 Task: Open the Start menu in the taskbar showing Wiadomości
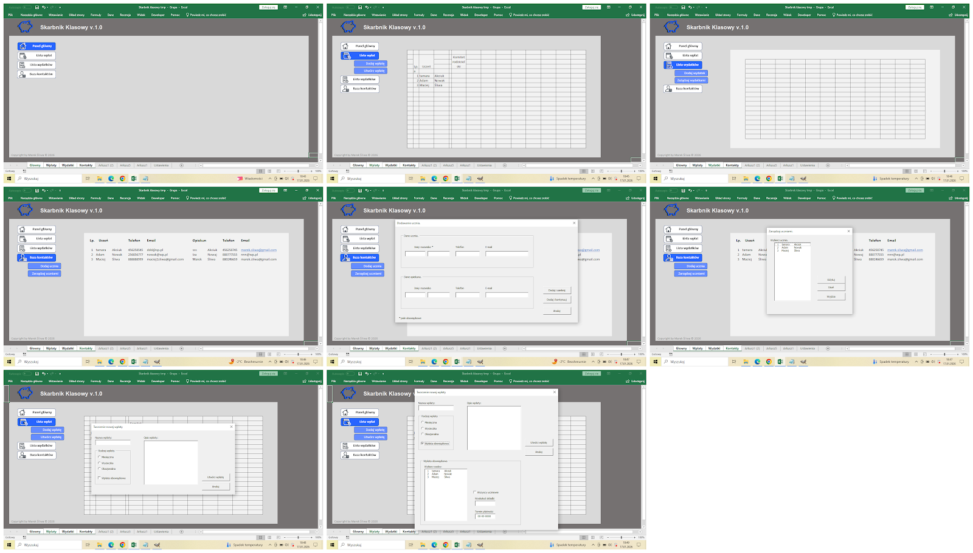pyautogui.click(x=9, y=179)
